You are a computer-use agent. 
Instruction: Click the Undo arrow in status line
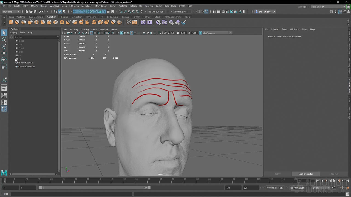point(39,11)
